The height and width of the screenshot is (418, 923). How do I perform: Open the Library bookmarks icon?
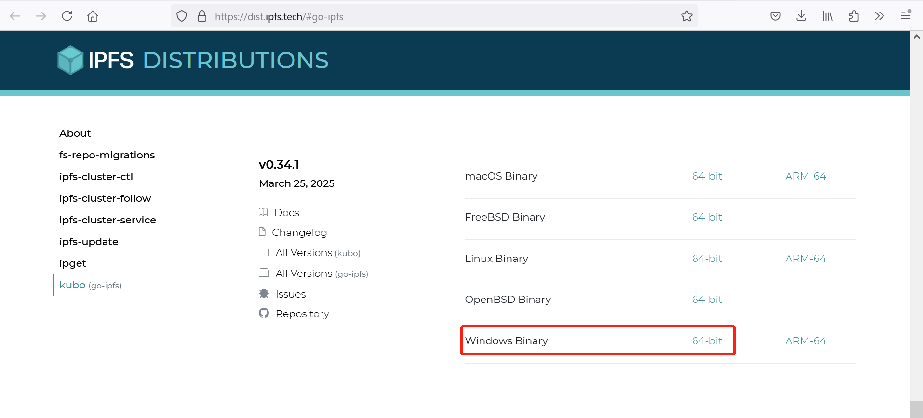pos(828,16)
